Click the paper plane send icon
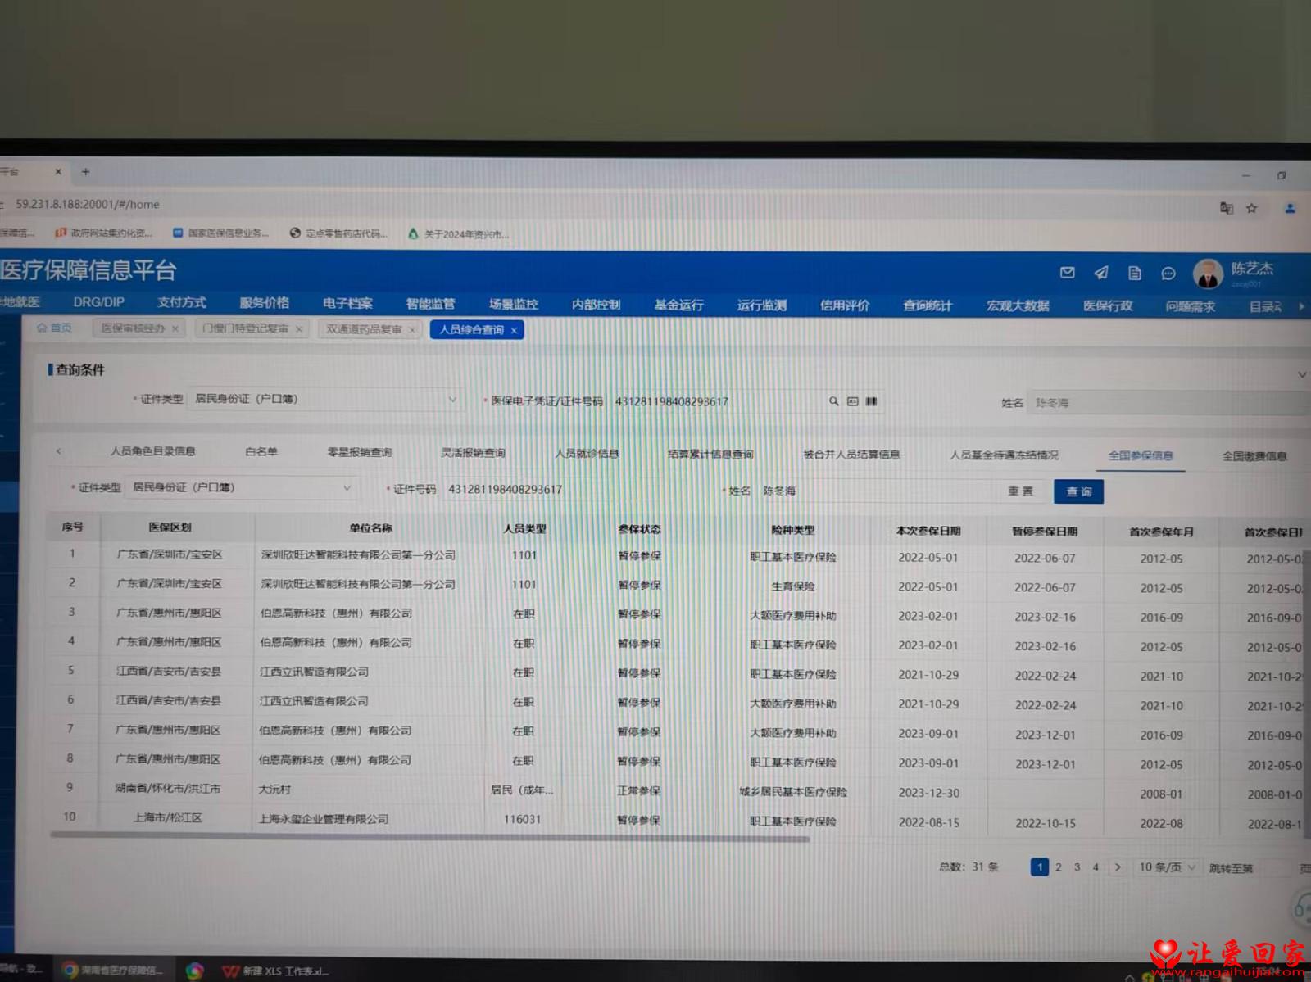This screenshot has width=1311, height=982. pyautogui.click(x=1101, y=273)
